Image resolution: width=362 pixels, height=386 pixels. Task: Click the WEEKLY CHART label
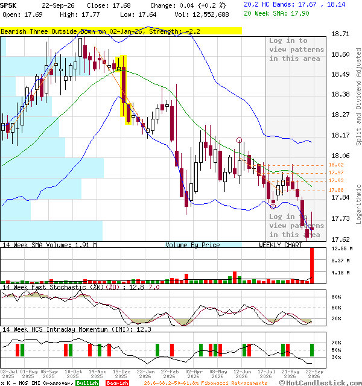pos(281,245)
